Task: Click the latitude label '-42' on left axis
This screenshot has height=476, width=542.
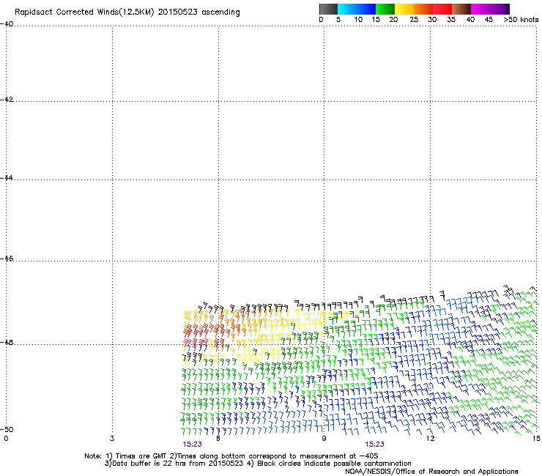Action: (x=7, y=100)
